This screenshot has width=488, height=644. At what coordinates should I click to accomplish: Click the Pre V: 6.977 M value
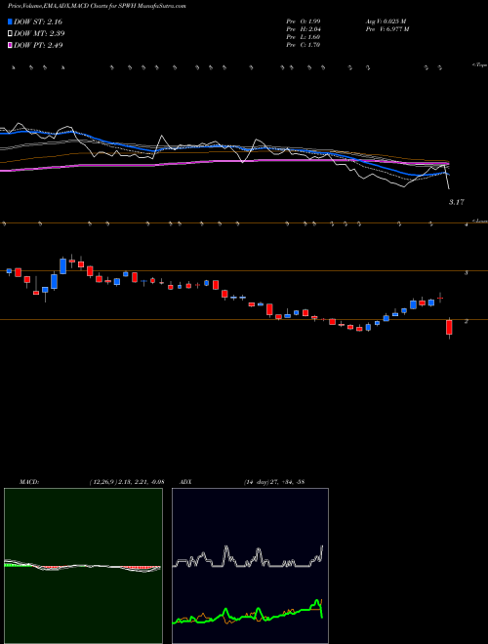pos(387,29)
